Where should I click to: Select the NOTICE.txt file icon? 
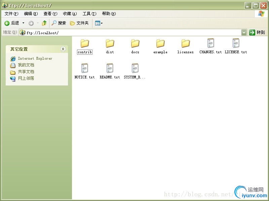[85, 68]
